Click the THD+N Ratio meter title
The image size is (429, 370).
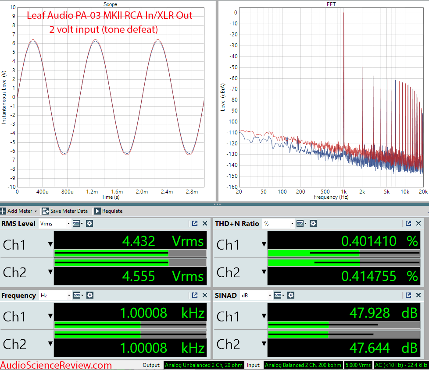[237, 224]
